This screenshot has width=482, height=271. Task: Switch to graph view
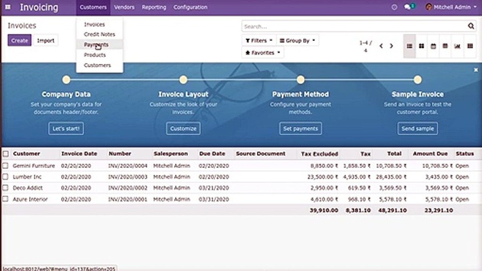pyautogui.click(x=457, y=46)
